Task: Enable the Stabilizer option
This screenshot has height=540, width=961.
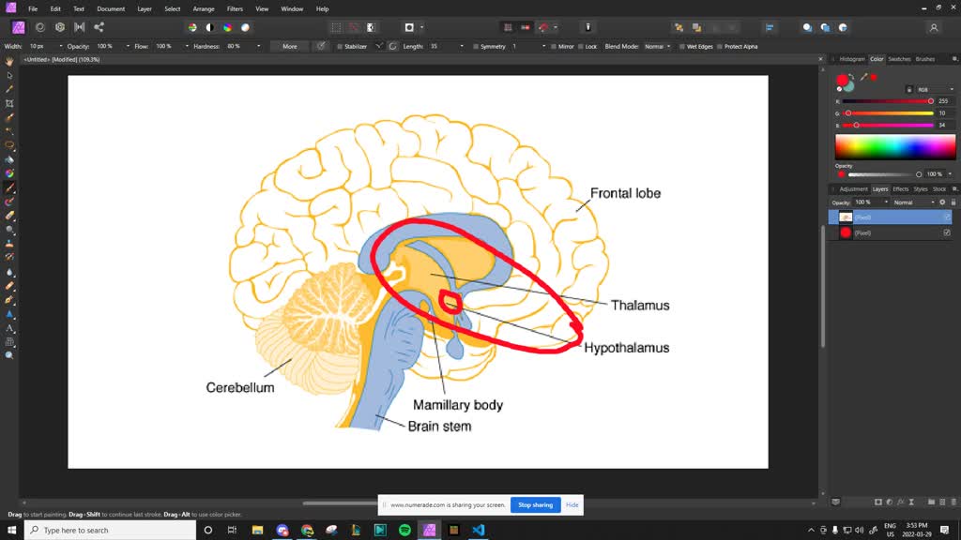Action: click(340, 46)
